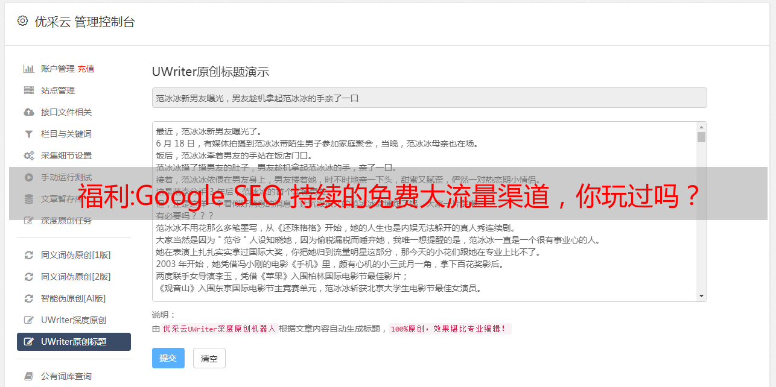This screenshot has height=387, width=776.
Task: Click 同义词伪原创[1版] refresh icon
Action: (x=28, y=255)
